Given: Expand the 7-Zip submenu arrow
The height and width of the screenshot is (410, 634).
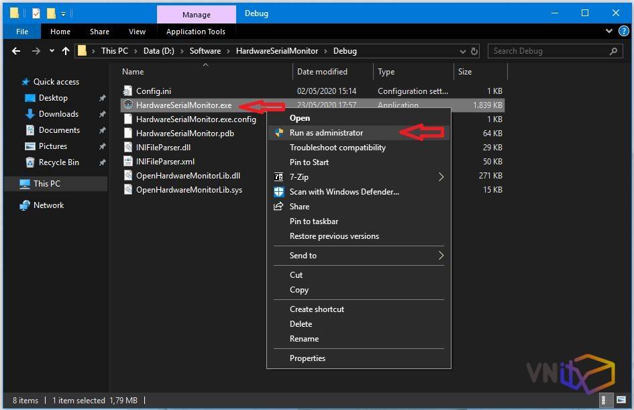Looking at the screenshot, I should tap(441, 177).
